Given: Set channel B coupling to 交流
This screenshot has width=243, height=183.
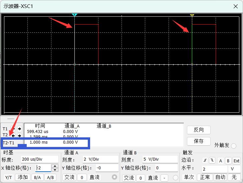Looking at the screenshot, I should (x=129, y=178).
